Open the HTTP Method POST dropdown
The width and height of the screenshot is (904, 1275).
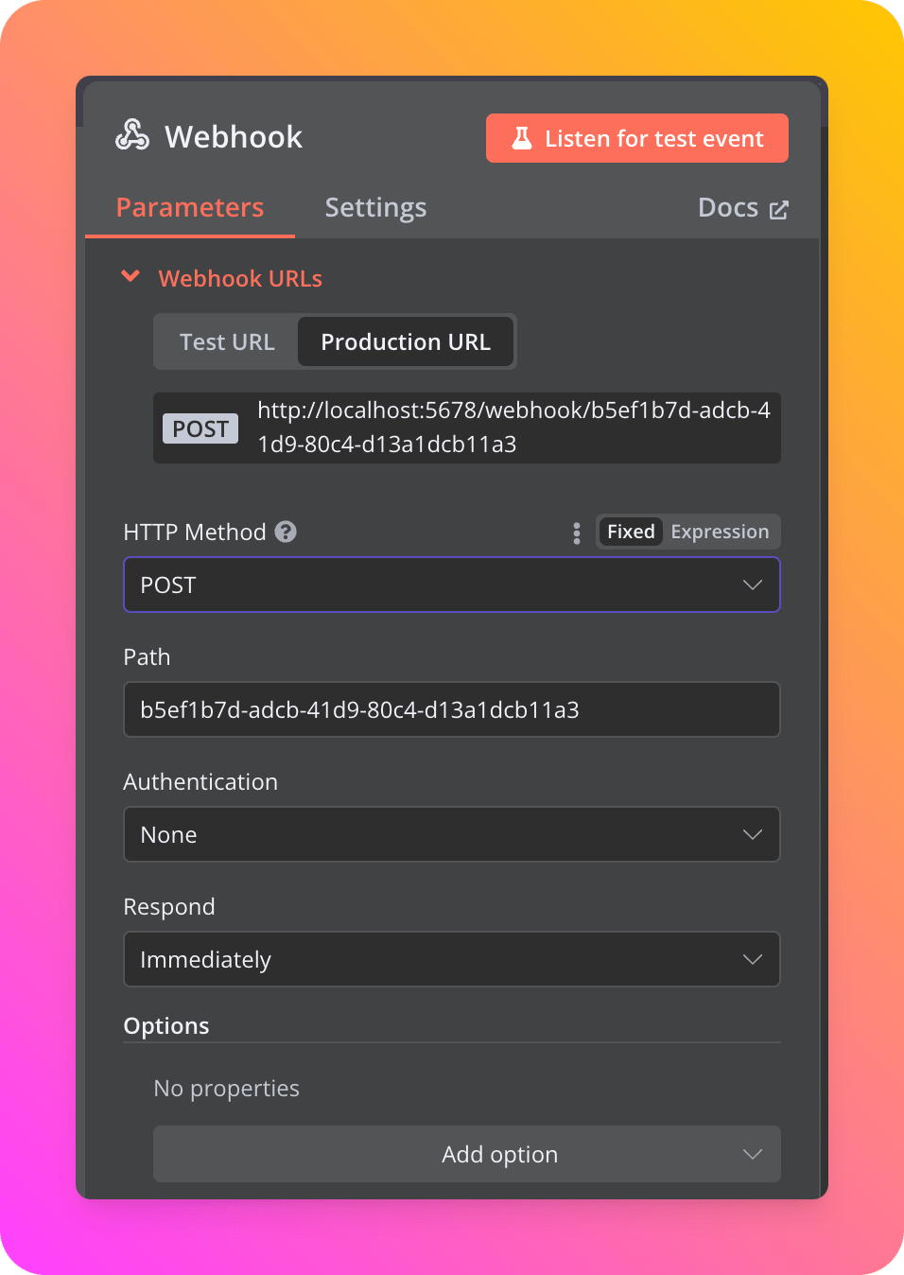click(x=452, y=585)
